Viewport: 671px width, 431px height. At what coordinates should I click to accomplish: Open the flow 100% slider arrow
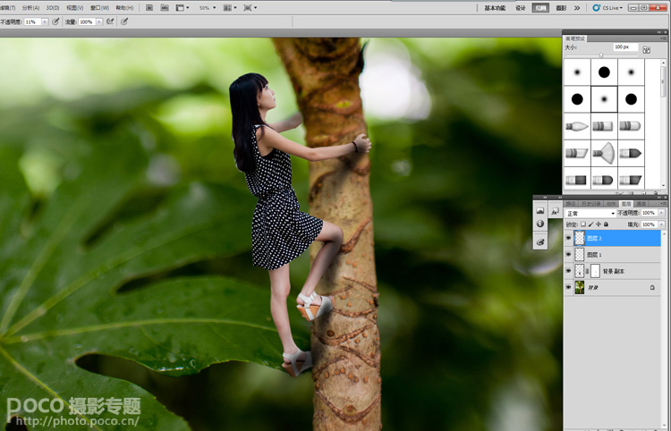pyautogui.click(x=99, y=21)
